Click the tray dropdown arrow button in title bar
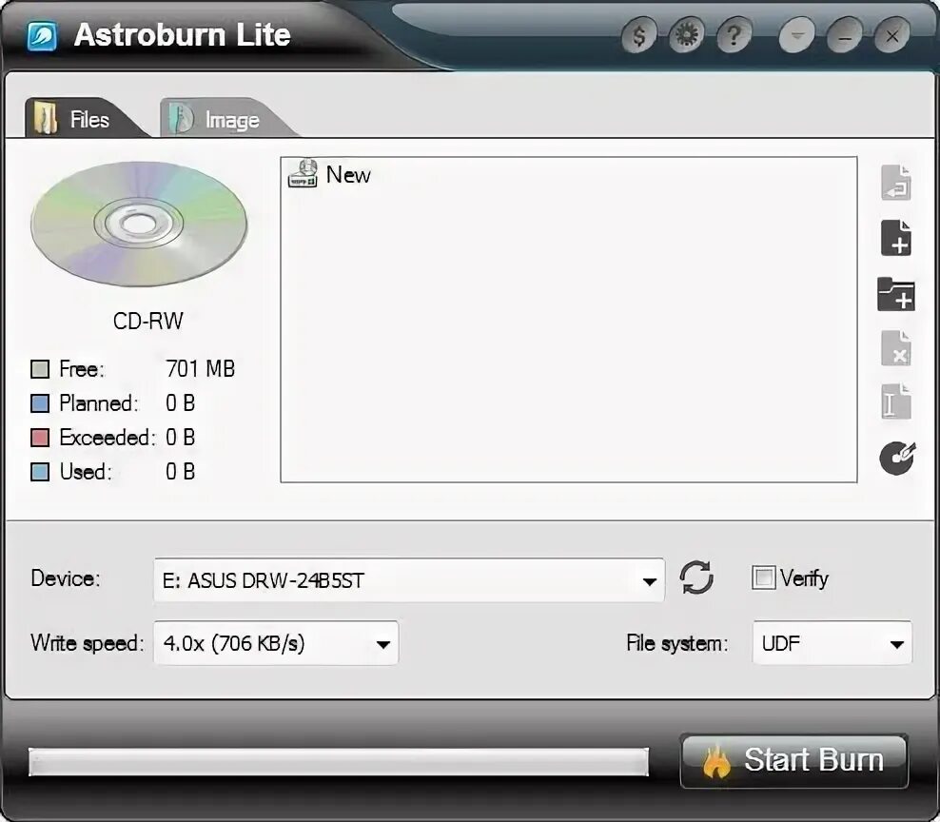940x822 pixels. tap(796, 36)
